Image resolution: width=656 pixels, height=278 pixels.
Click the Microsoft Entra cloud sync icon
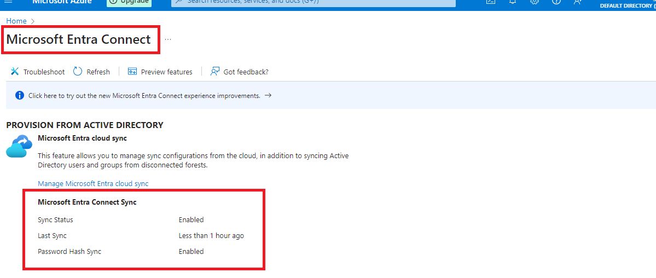pos(19,146)
